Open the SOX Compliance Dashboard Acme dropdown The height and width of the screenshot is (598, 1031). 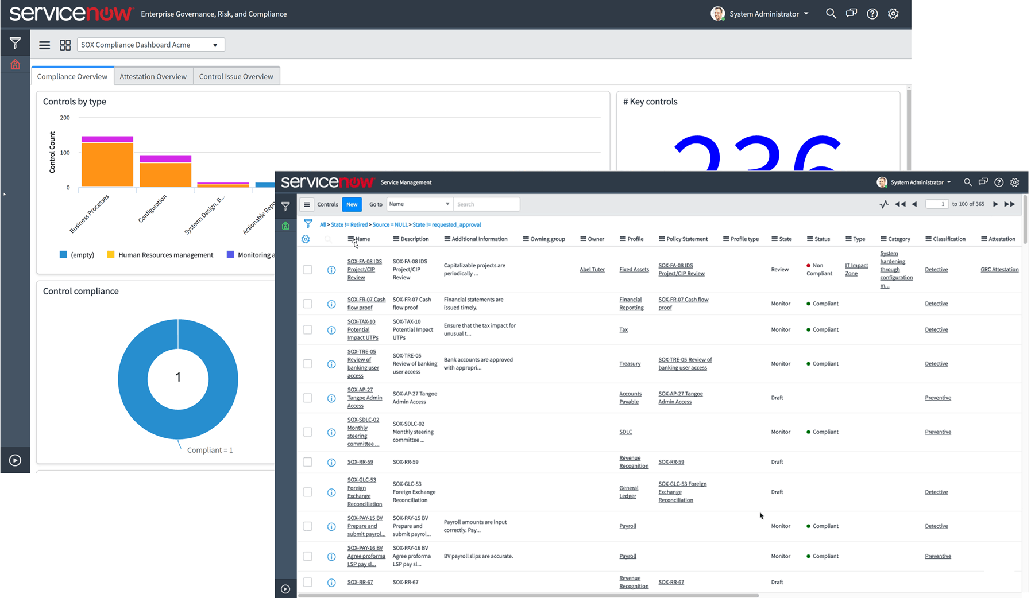click(151, 45)
